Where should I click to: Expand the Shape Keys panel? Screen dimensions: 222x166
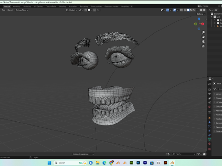click(218, 98)
